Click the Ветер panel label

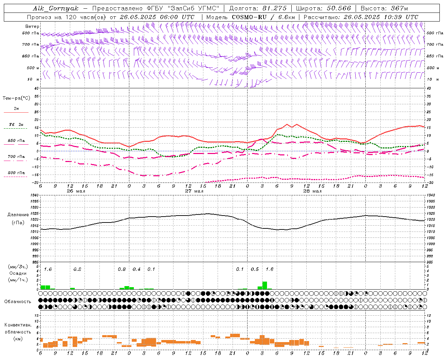(32, 26)
